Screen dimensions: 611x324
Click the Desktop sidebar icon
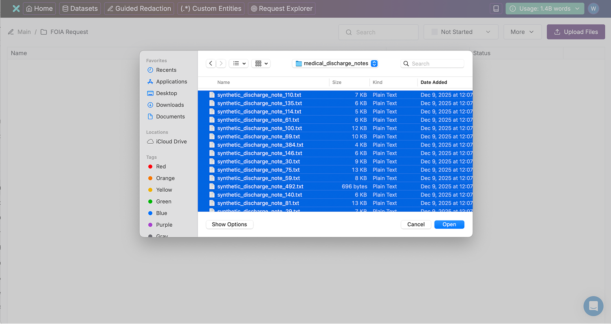150,93
